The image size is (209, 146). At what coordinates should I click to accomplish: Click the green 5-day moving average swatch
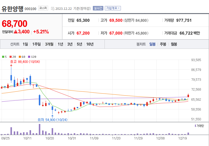coord(3,57)
